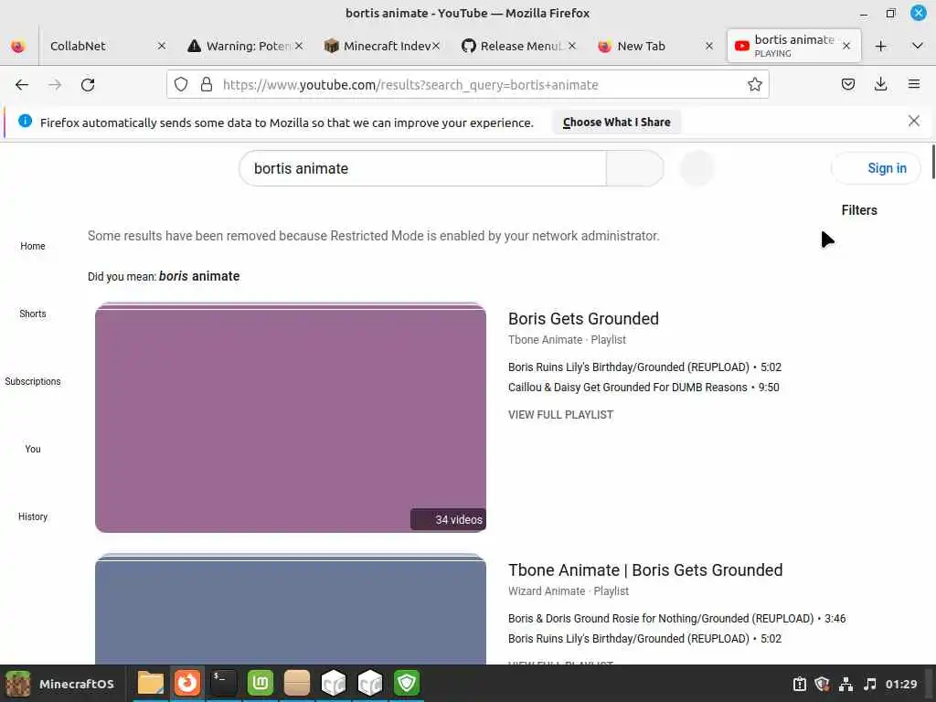Viewport: 936px width, 702px height.
Task: Close the Warning: Potential tab
Action: click(x=299, y=46)
